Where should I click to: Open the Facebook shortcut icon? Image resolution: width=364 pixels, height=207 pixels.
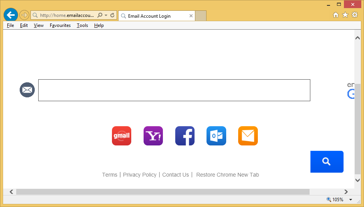point(185,136)
